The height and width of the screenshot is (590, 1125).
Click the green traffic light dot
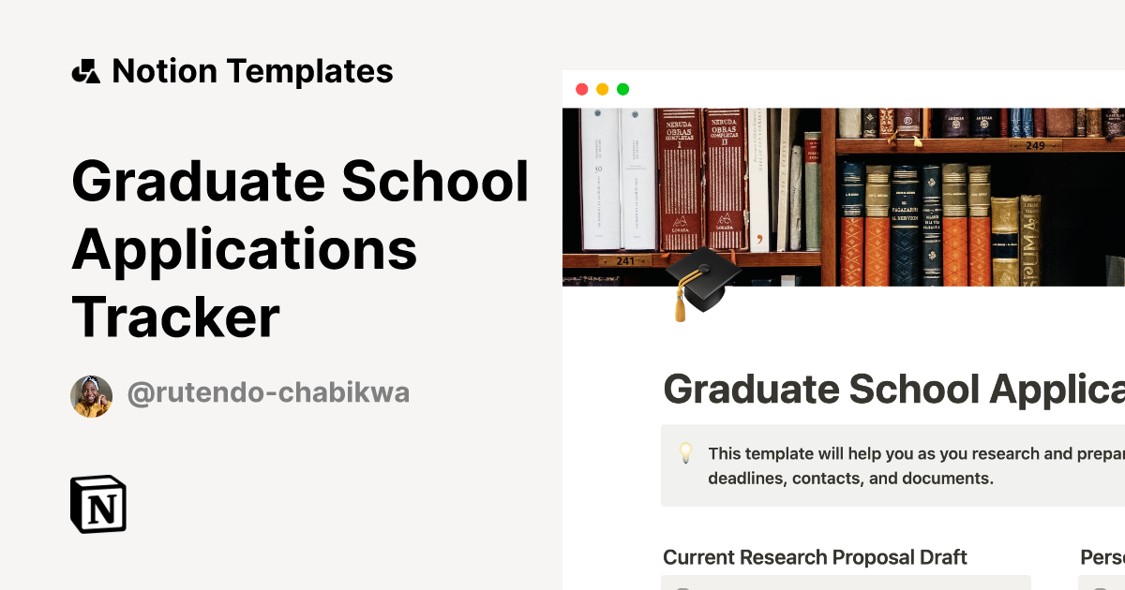click(x=622, y=88)
